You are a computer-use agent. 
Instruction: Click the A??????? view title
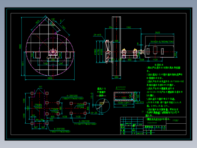120,87
